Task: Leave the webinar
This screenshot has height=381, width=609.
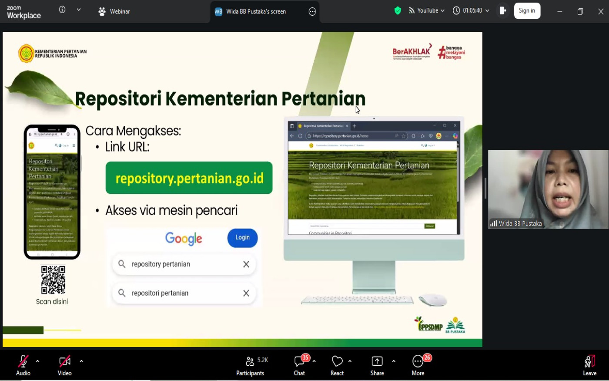Action: click(x=589, y=365)
